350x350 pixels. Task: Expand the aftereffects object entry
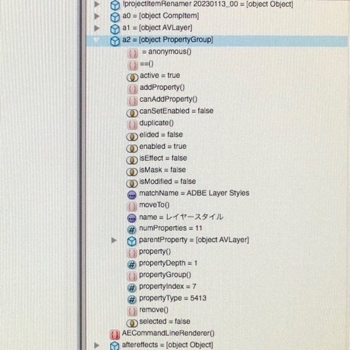(x=97, y=345)
